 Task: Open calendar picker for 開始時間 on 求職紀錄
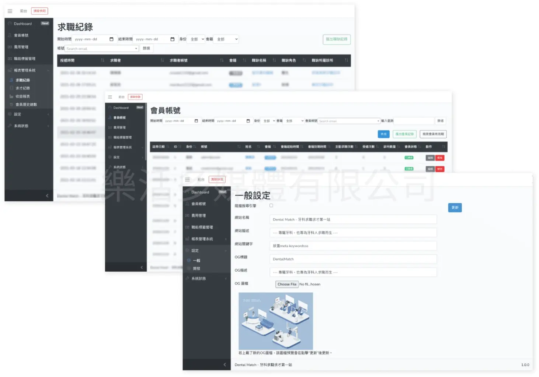(x=111, y=39)
